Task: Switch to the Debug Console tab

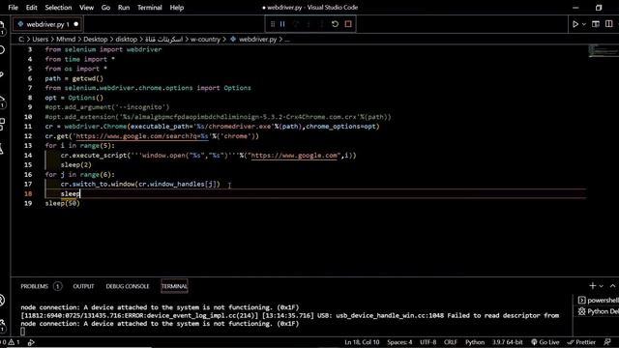Action: click(x=128, y=286)
